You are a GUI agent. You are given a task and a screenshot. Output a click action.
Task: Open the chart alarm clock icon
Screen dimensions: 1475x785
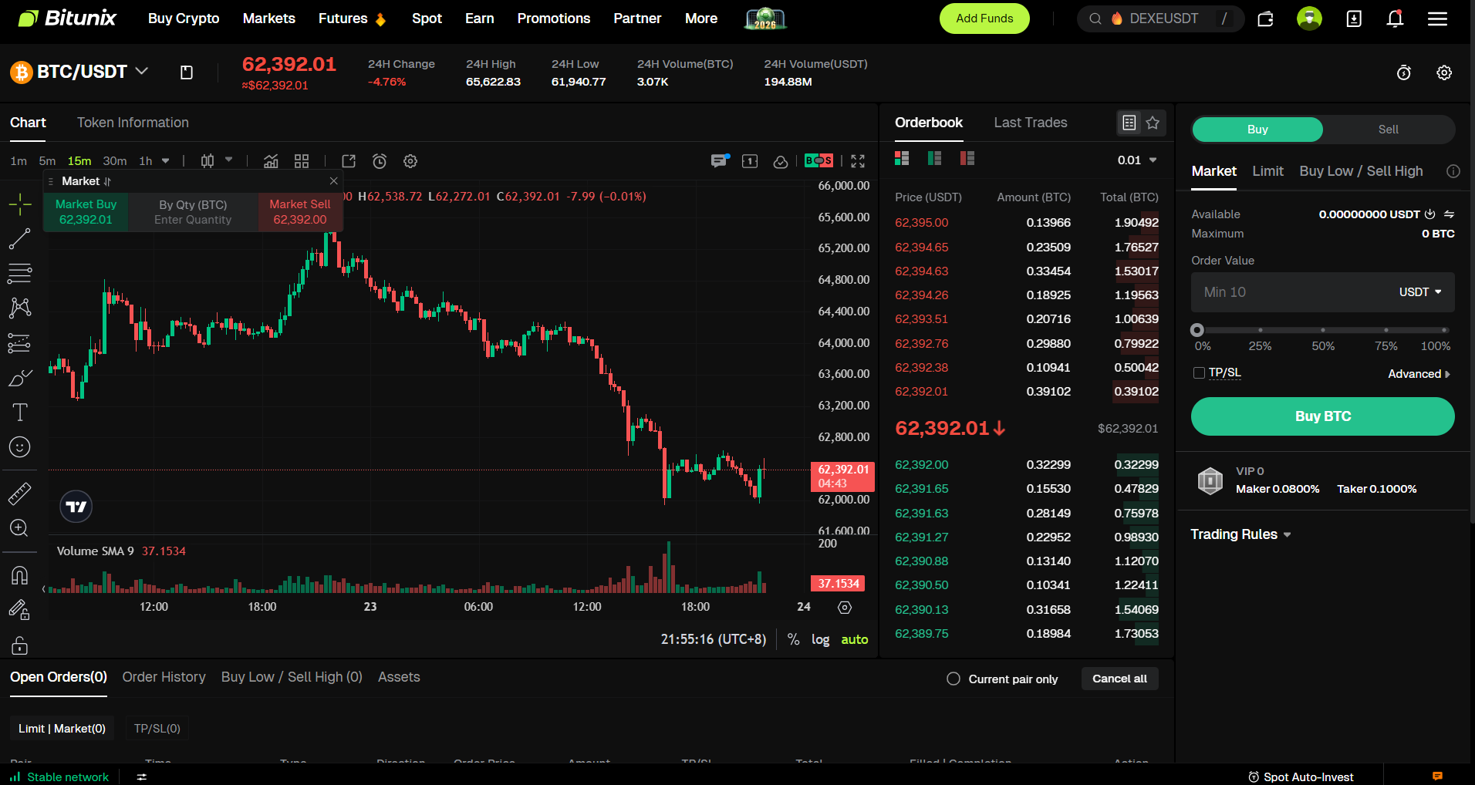tap(380, 161)
